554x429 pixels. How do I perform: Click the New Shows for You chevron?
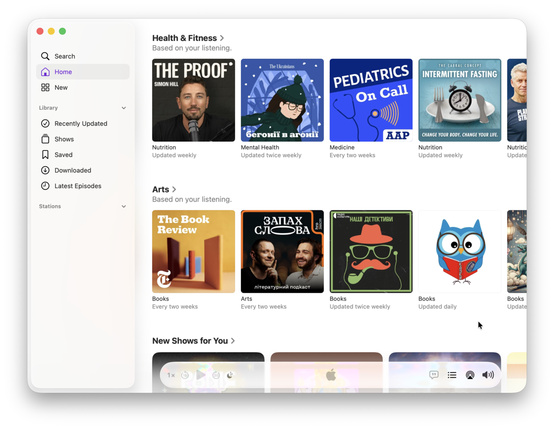tap(233, 341)
